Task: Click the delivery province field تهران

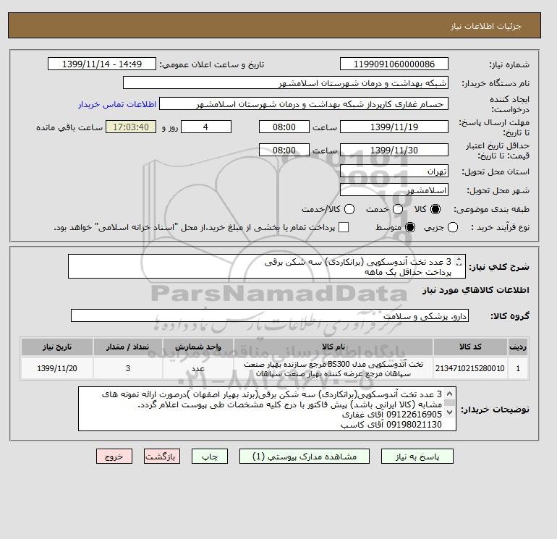Action: point(394,171)
